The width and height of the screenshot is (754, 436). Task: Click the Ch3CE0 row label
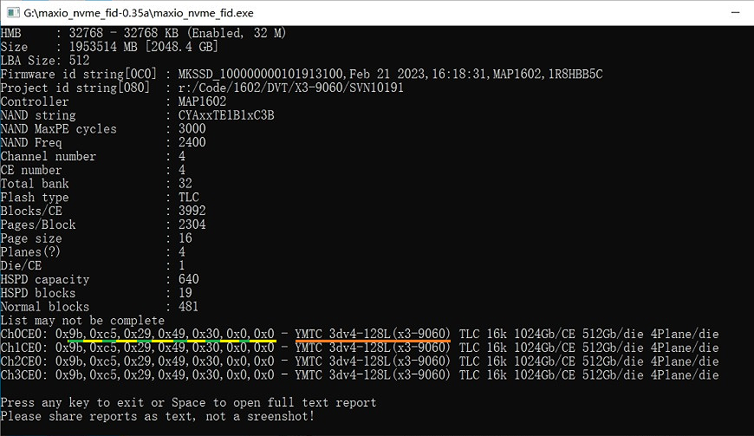24,375
